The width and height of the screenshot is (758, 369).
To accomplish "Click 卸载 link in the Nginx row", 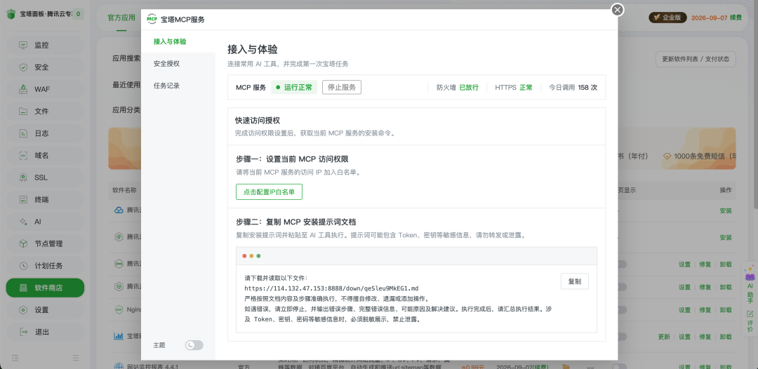I will (x=726, y=309).
